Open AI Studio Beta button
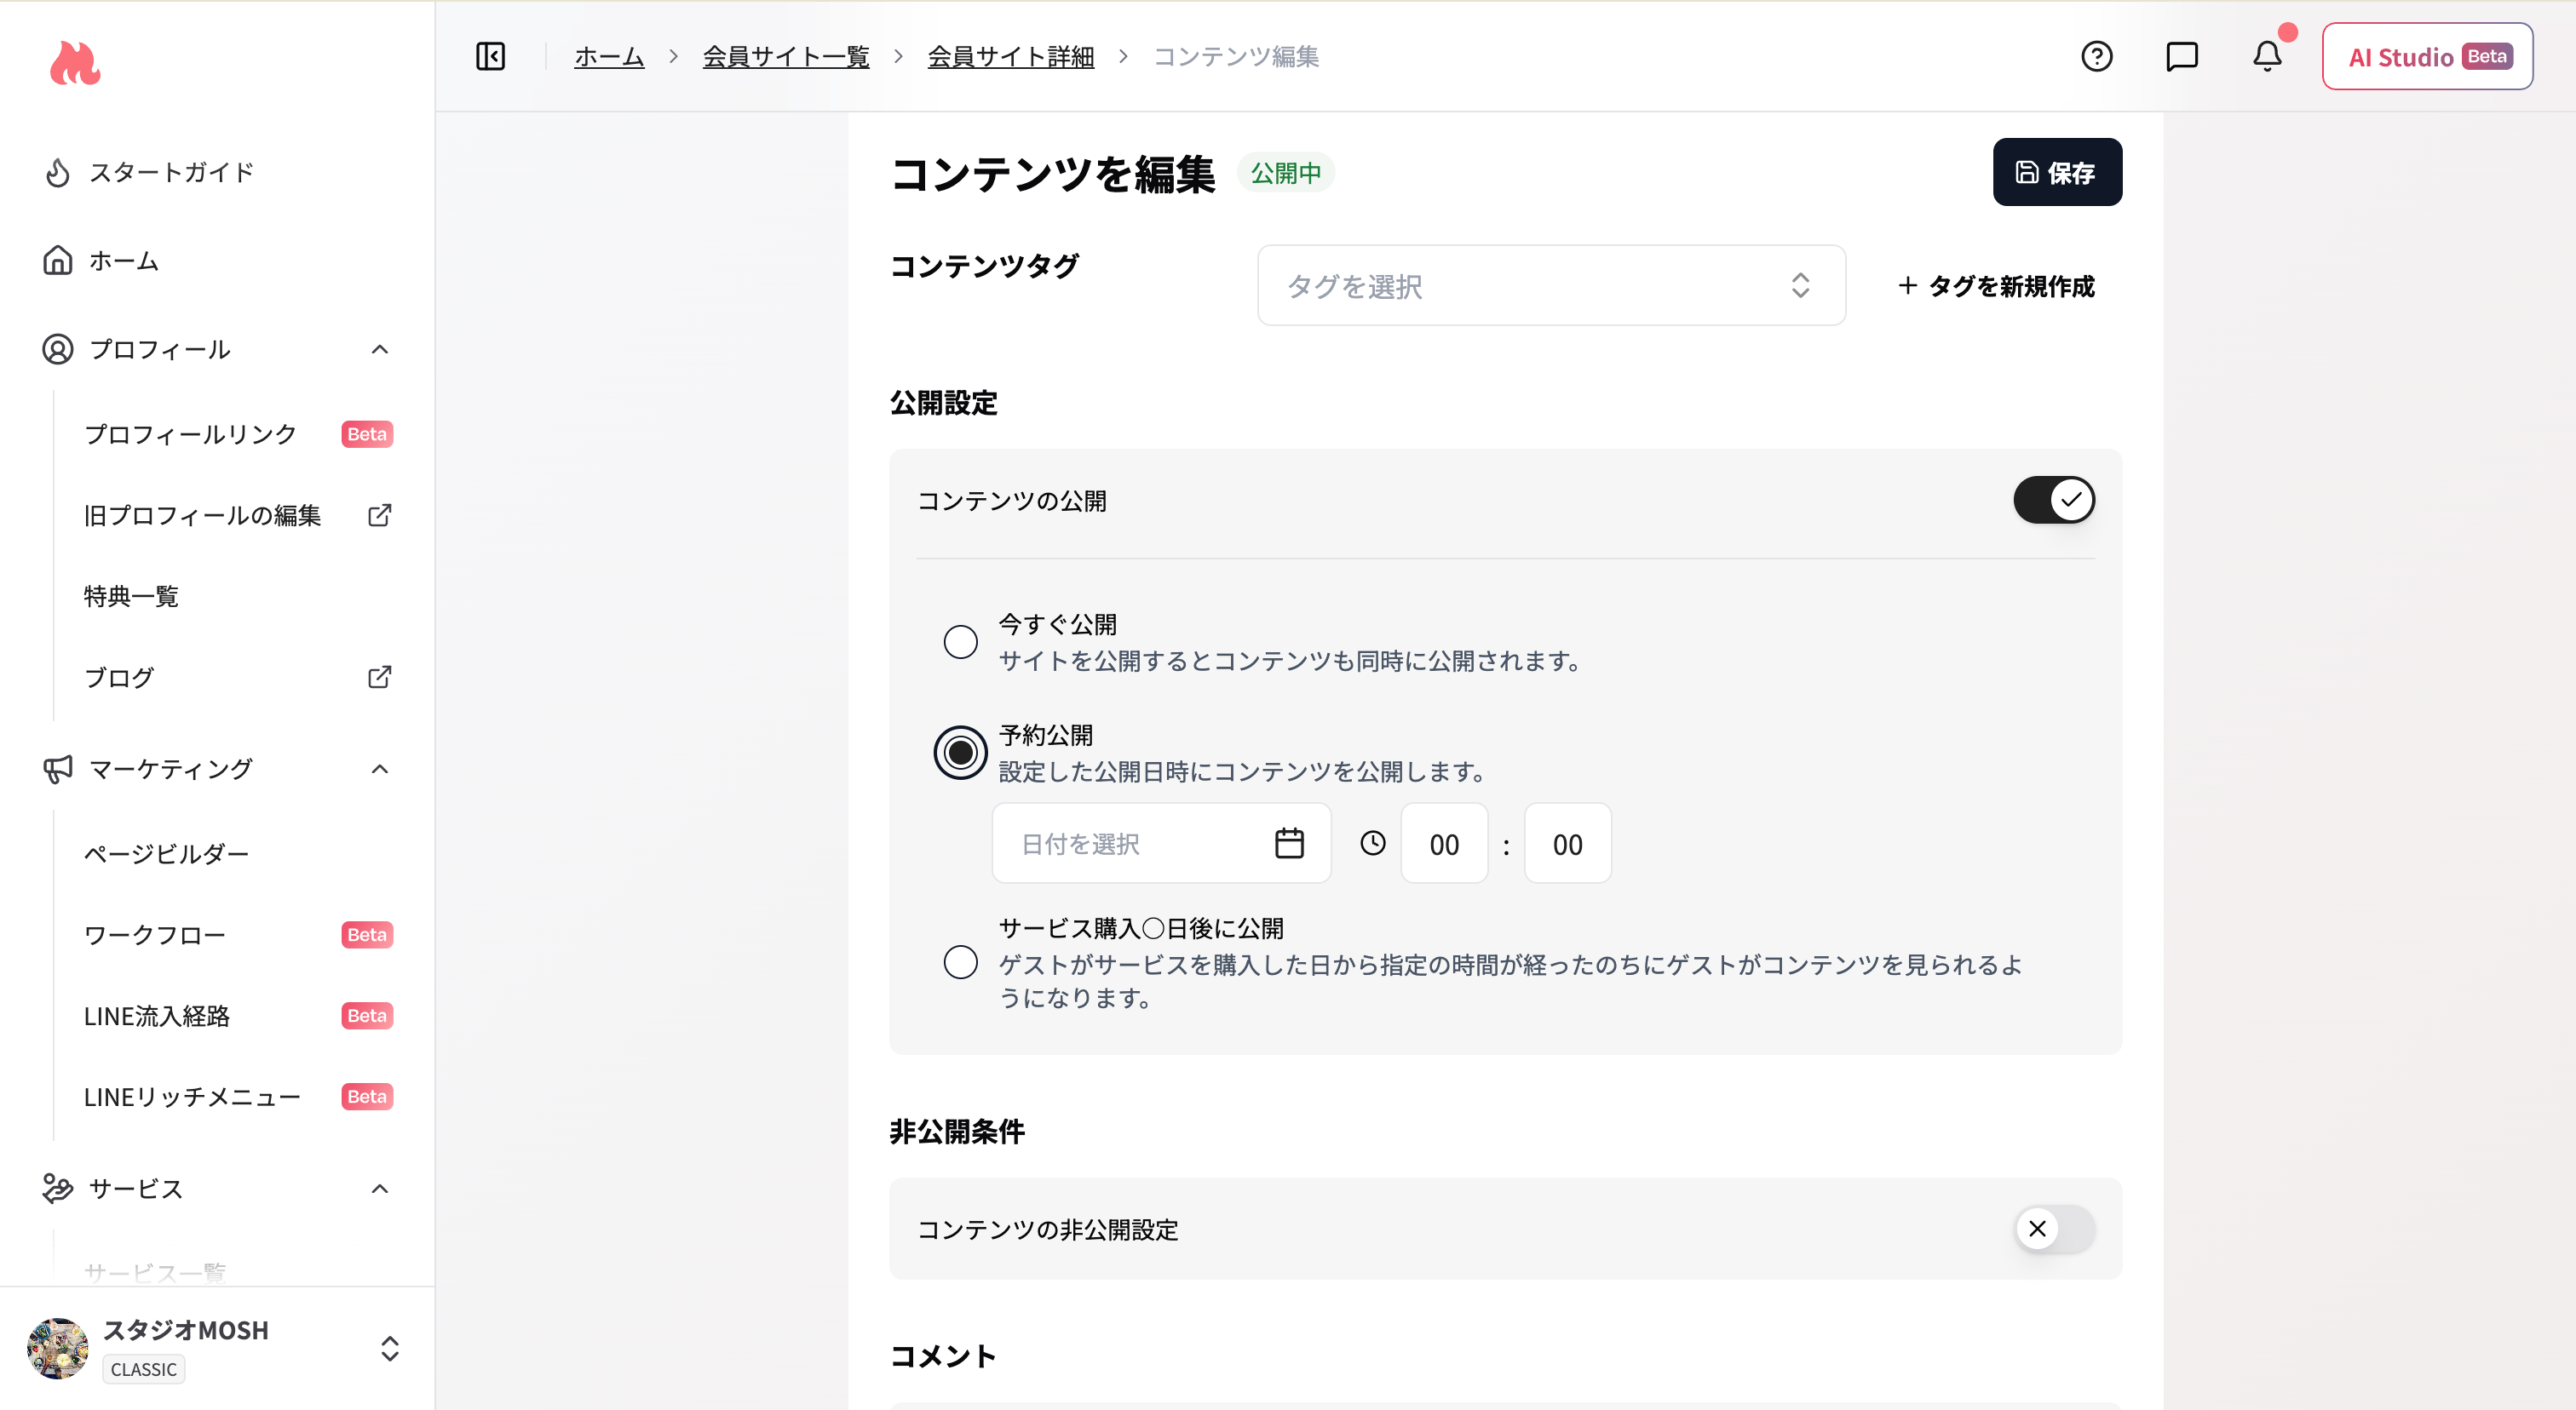 point(2427,57)
